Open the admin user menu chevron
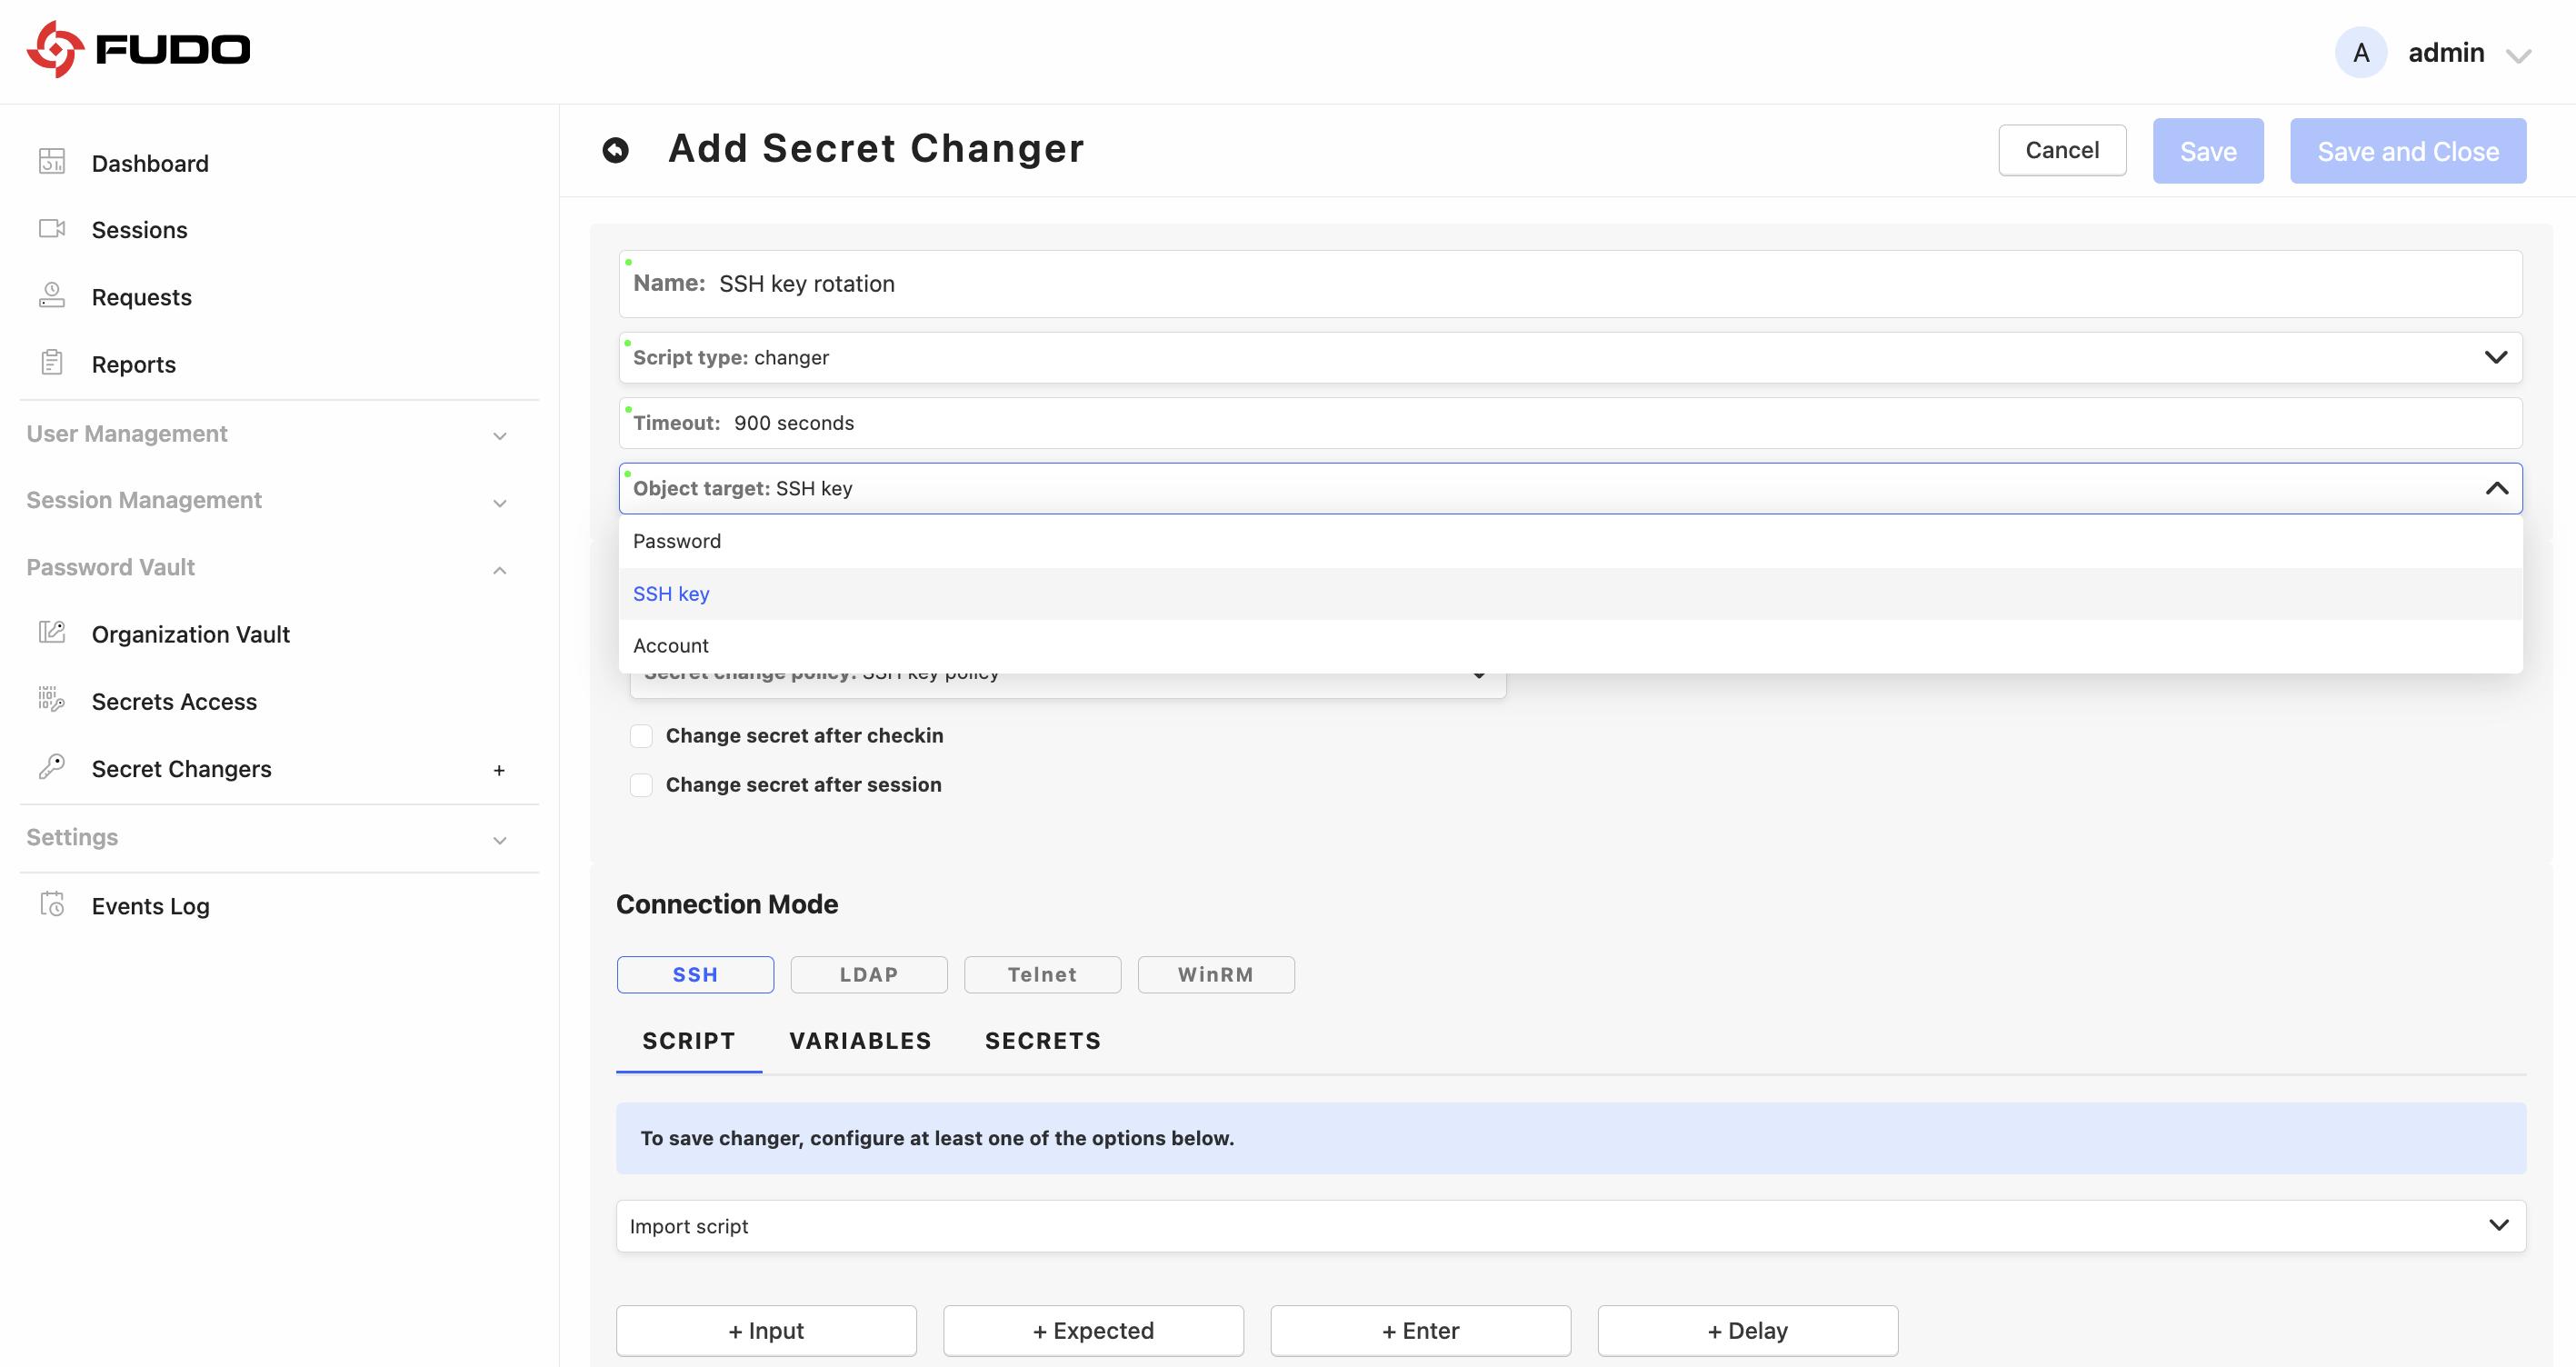Screen dimensions: 2576x1367 coord(2518,56)
